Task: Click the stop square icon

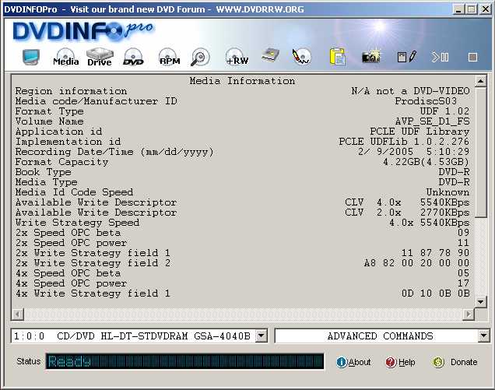Action: 472,57
